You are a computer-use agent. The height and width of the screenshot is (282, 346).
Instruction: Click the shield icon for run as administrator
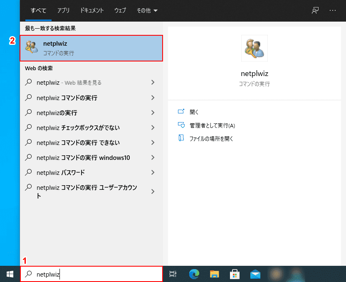coord(181,125)
